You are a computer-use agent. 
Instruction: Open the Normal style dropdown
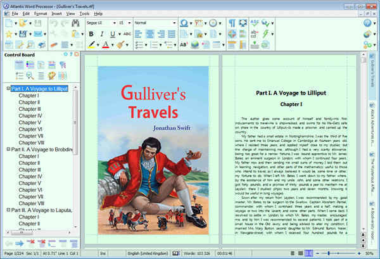pyautogui.click(x=174, y=23)
